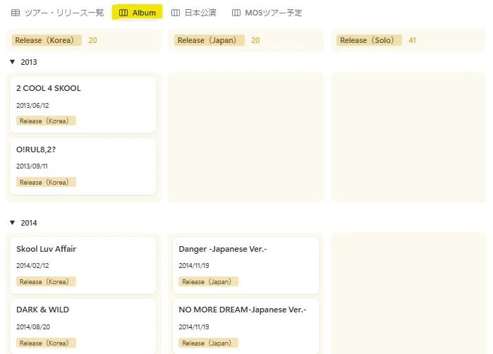The image size is (493, 354).
Task: Click the count 20 beside Release (Japan)
Action: point(255,40)
